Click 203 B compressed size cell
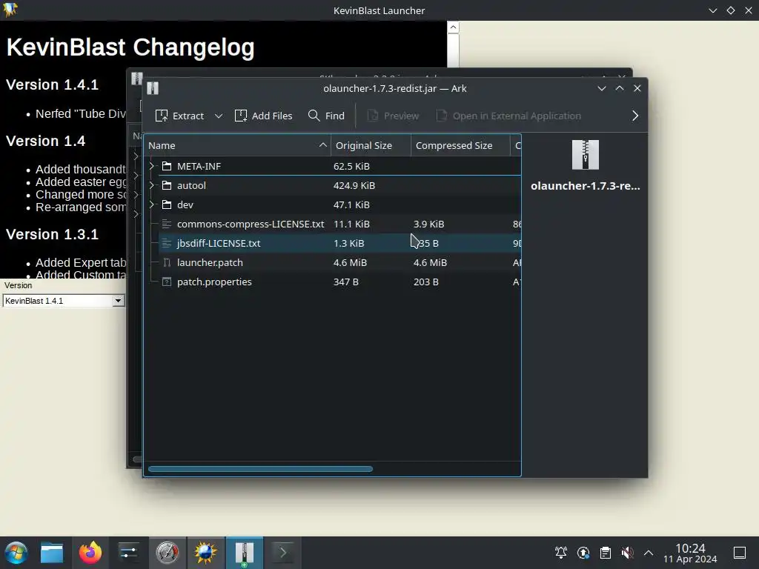This screenshot has height=569, width=759. (426, 282)
